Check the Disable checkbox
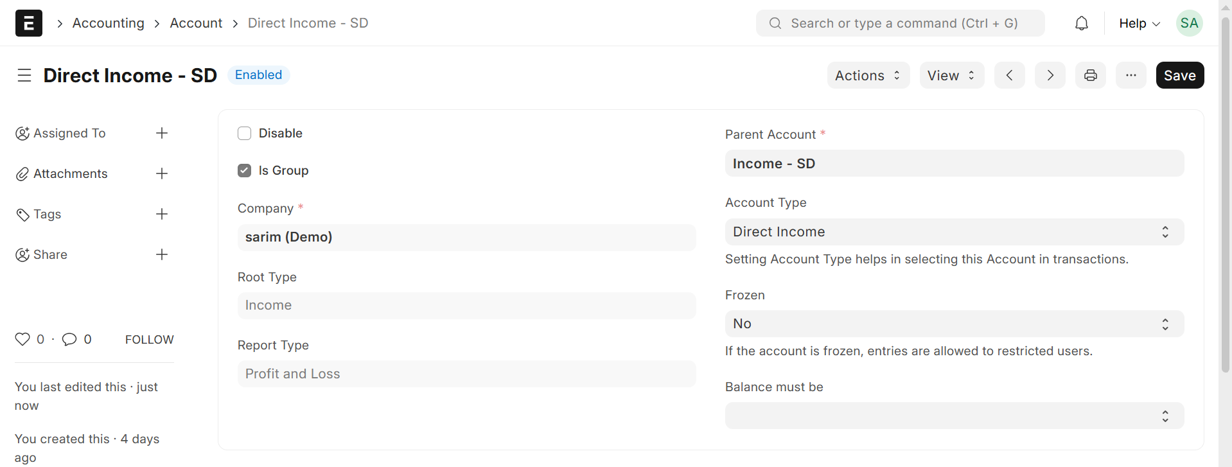The image size is (1232, 467). pos(245,133)
